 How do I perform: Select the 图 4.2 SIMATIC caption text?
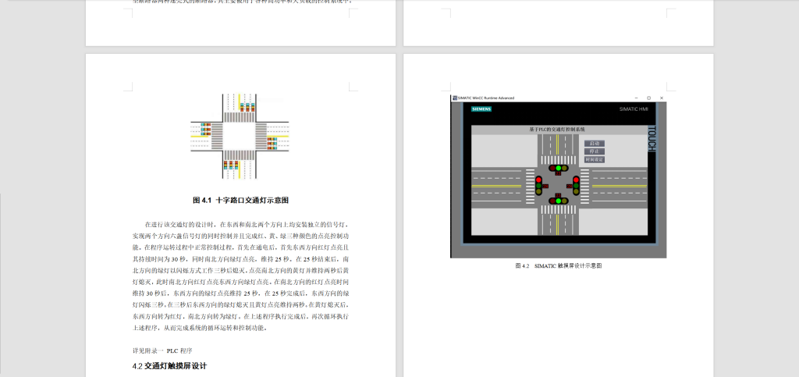(558, 265)
